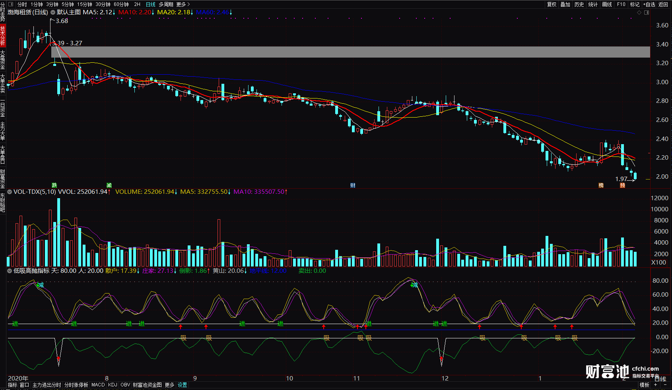Screen dimensions: 672x390
Task: Toggle the 叠加 overlay option
Action: pyautogui.click(x=565, y=4)
